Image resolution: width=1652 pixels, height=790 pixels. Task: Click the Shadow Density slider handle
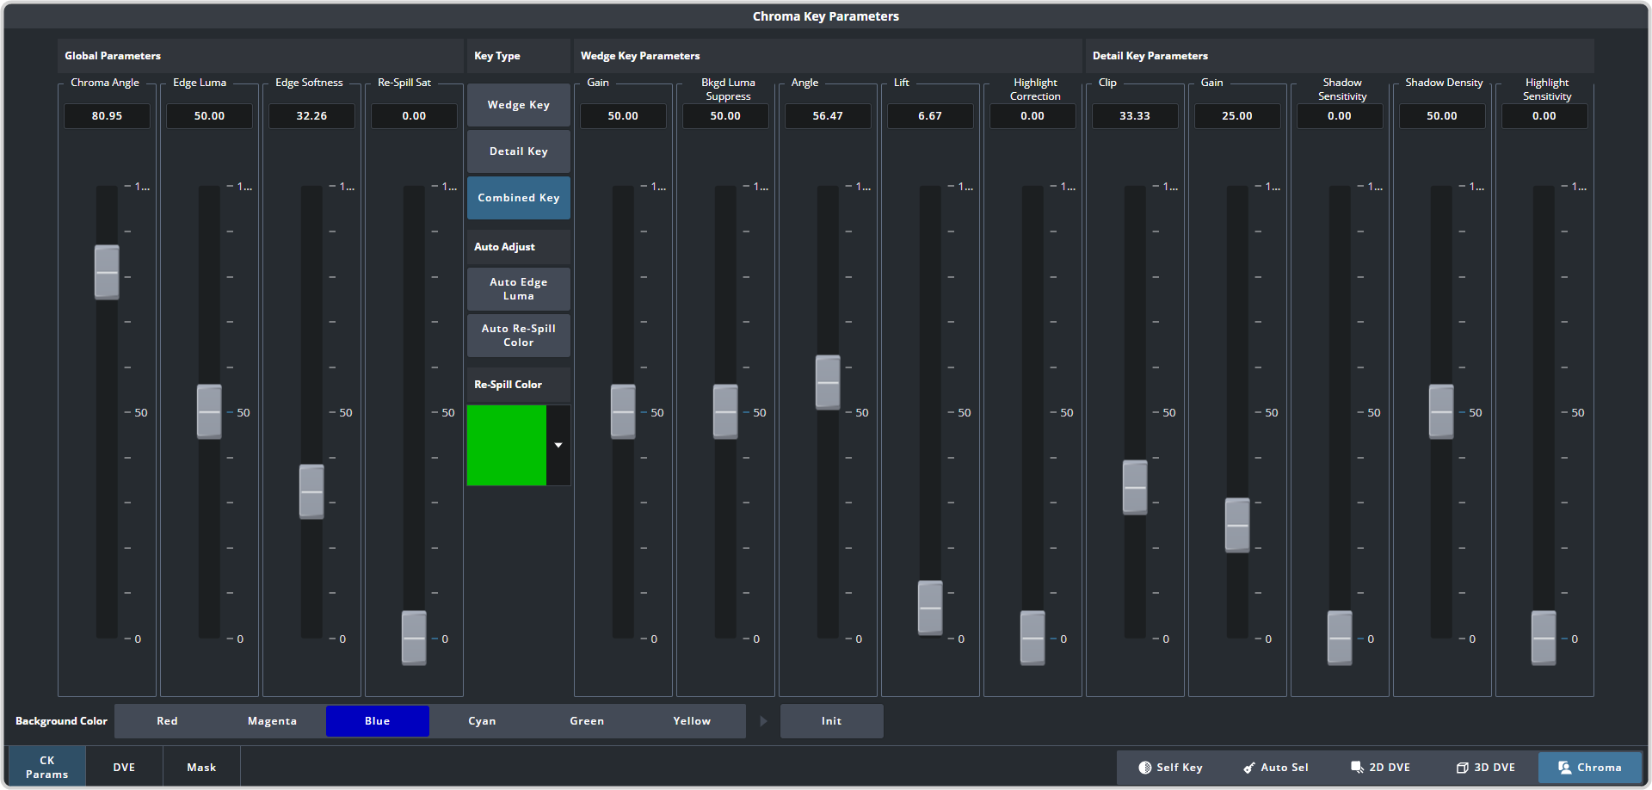1441,411
